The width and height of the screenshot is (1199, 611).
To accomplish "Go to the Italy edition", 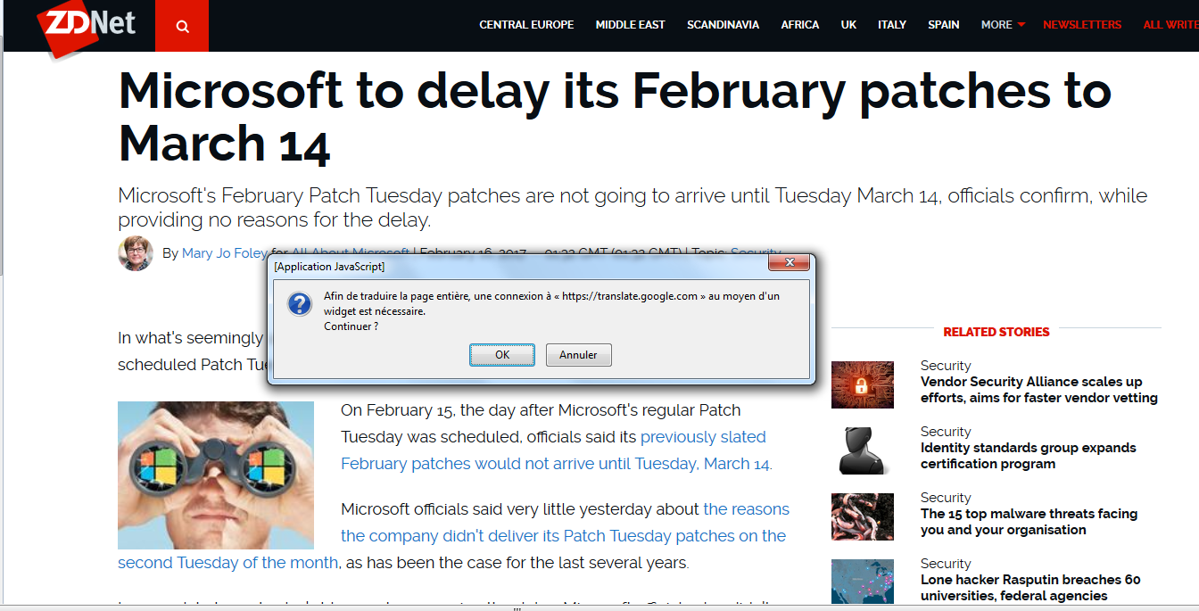I will pyautogui.click(x=892, y=25).
